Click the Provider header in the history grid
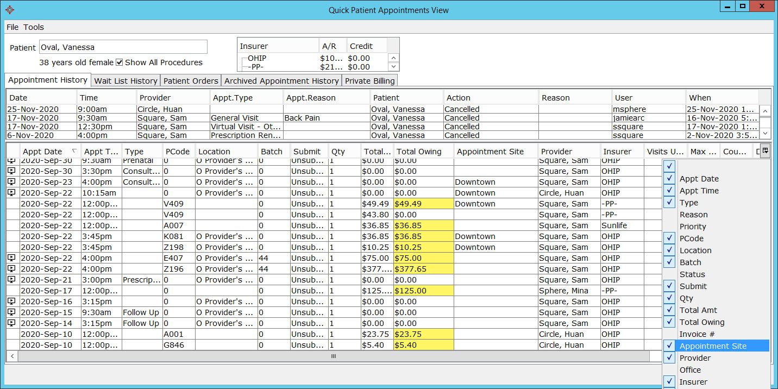Viewport: 778px width, 389px height. coord(155,98)
